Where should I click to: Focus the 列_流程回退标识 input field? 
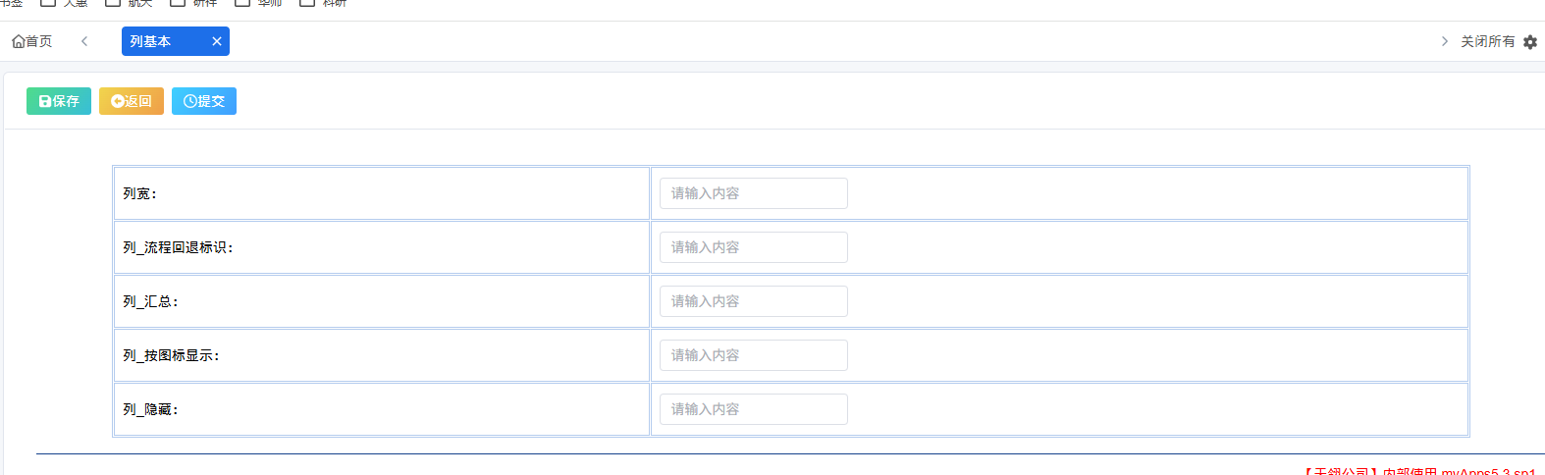coord(754,247)
